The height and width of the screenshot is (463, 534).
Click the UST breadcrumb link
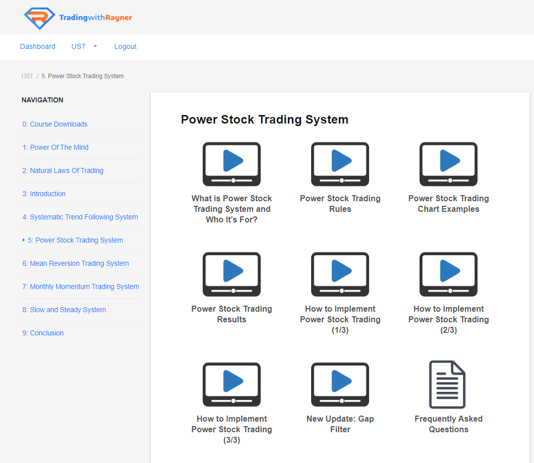[x=27, y=76]
